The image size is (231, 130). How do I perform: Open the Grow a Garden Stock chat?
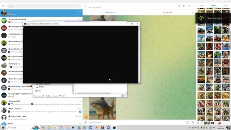41,21
